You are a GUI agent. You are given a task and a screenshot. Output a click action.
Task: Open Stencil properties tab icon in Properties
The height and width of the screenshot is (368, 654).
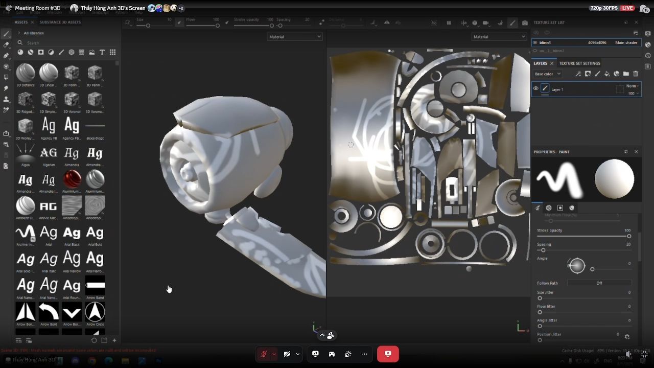coord(560,208)
